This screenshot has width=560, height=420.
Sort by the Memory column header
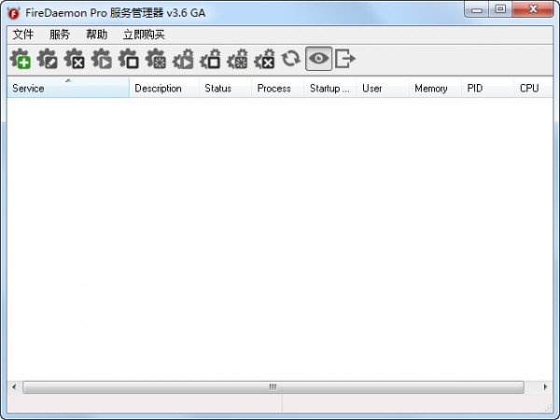[x=435, y=88]
